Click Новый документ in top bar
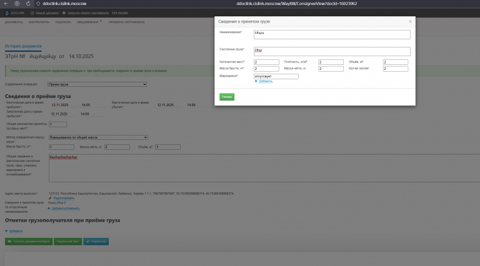480x266 pixels. 47,13
